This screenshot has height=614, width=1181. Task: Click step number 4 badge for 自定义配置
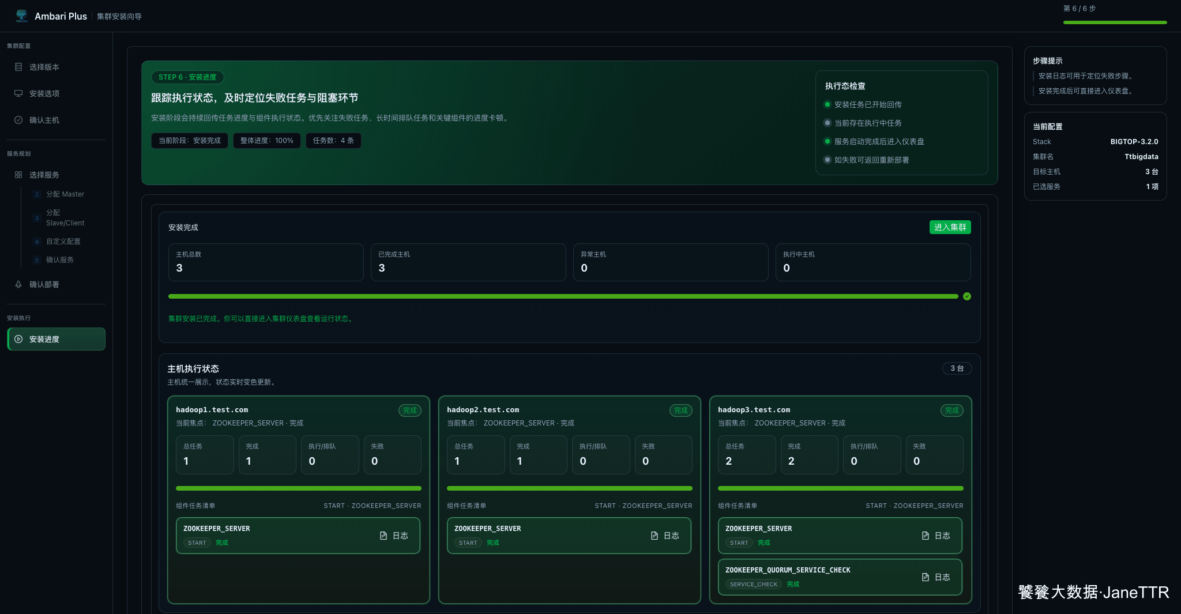coord(37,242)
